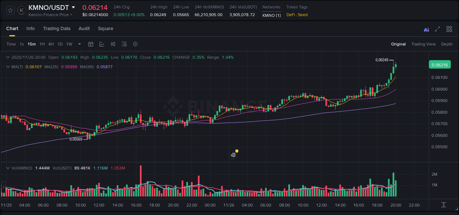459x215 pixels.
Task: Open the date range calendar picker
Action: tap(91, 44)
